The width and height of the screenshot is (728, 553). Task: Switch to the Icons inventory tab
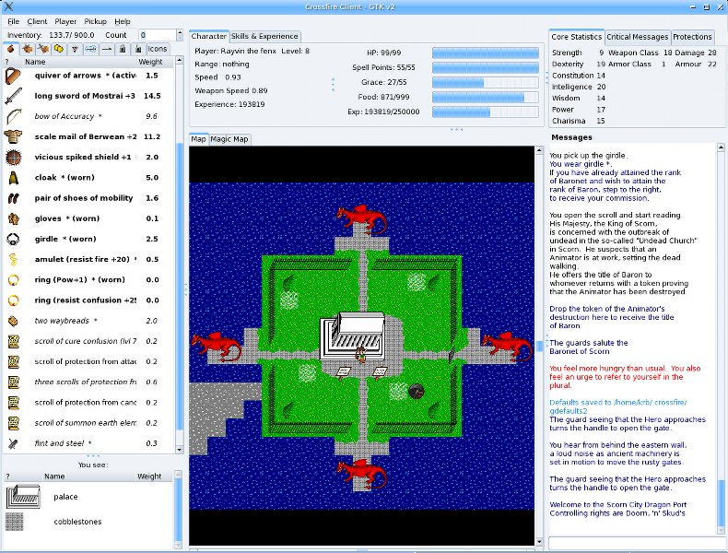158,49
